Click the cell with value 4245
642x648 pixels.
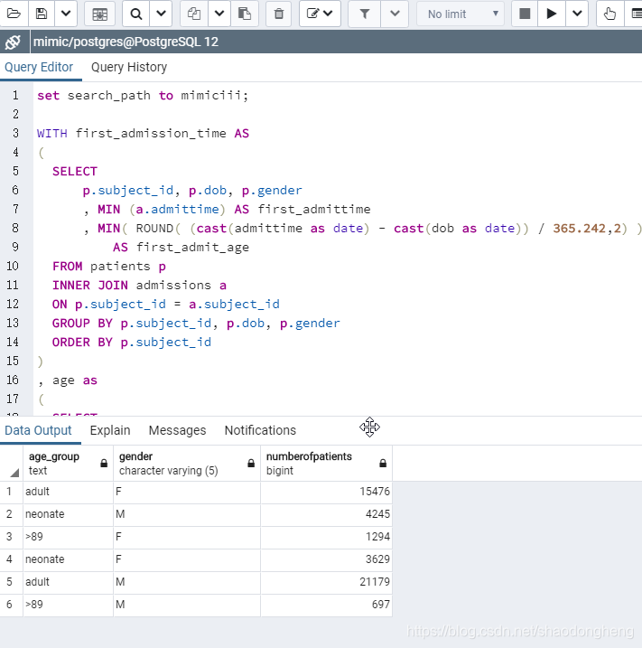coord(326,514)
